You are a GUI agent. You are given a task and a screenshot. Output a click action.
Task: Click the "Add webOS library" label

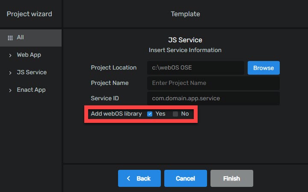[116, 113]
